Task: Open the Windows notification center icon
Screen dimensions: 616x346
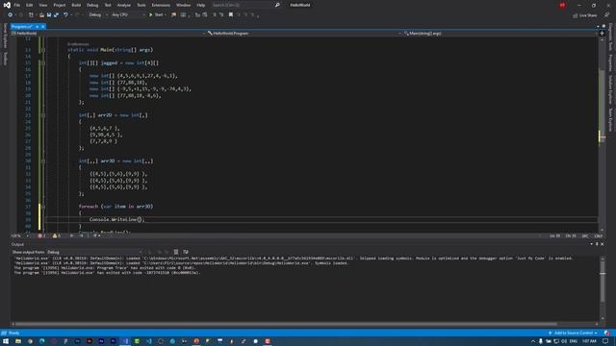Action: (605, 341)
